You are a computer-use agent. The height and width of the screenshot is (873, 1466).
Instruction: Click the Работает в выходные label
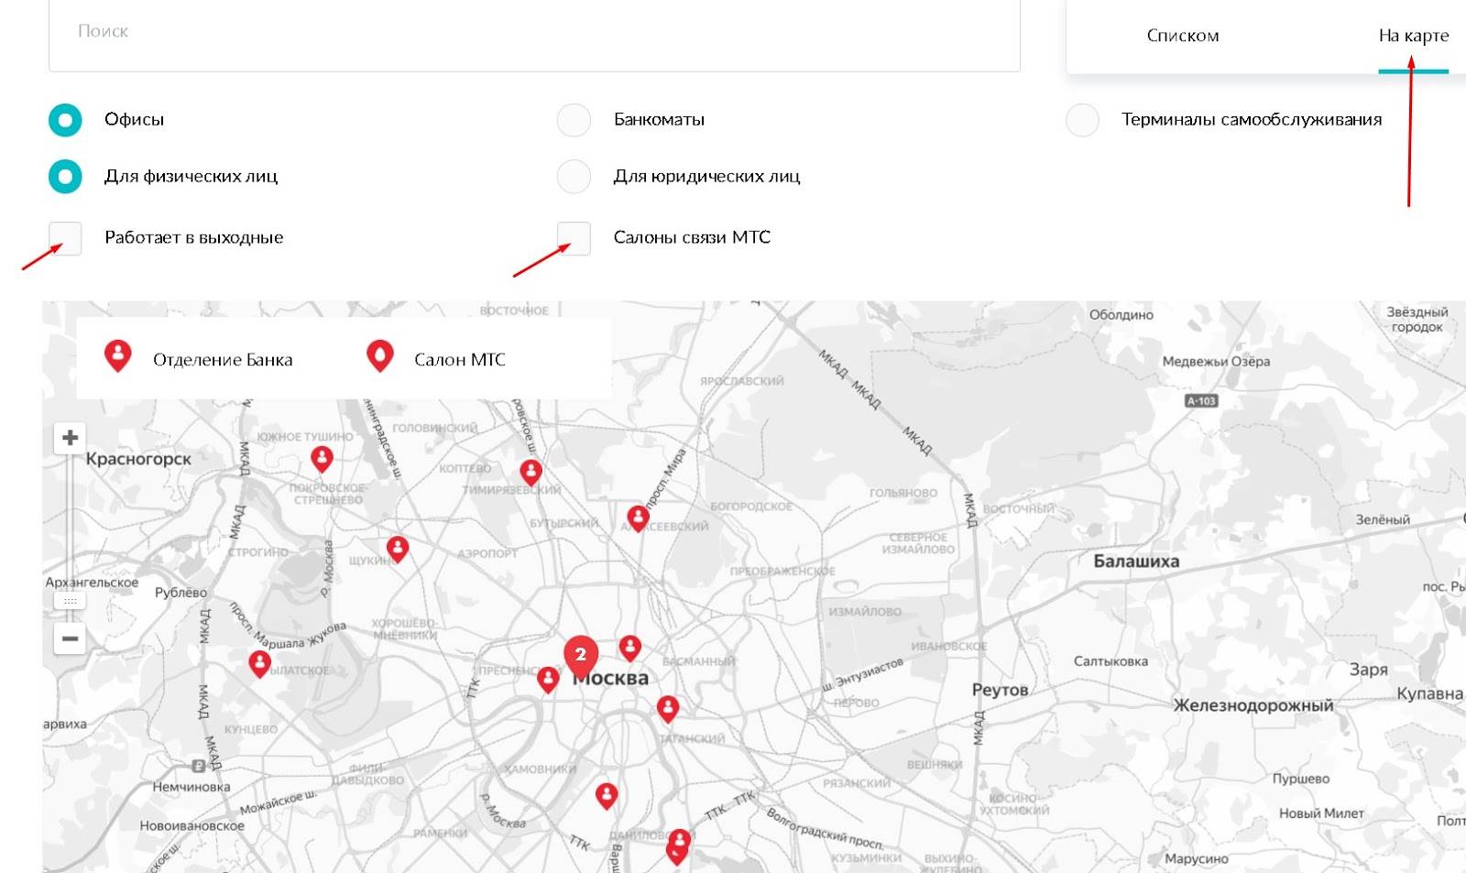[194, 238]
